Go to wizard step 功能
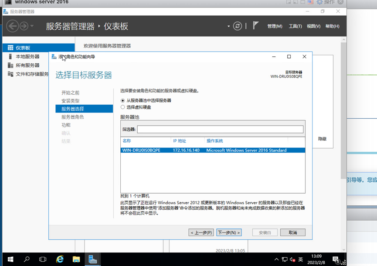The width and height of the screenshot is (377, 266). 66,125
